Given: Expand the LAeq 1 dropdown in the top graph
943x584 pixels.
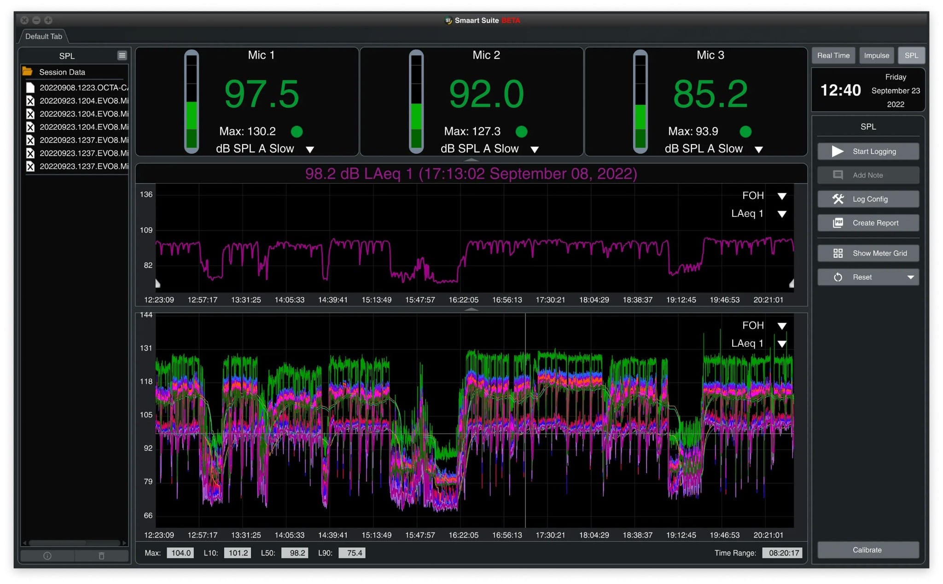Looking at the screenshot, I should point(781,214).
